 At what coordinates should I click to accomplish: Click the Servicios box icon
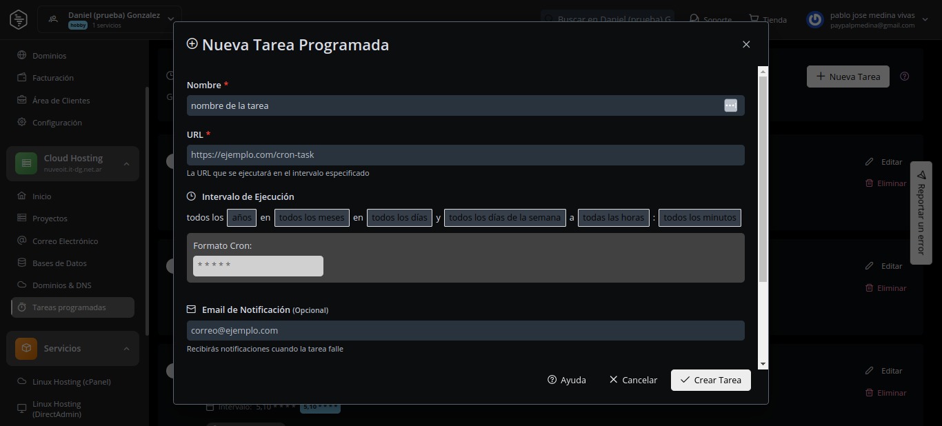tap(26, 348)
